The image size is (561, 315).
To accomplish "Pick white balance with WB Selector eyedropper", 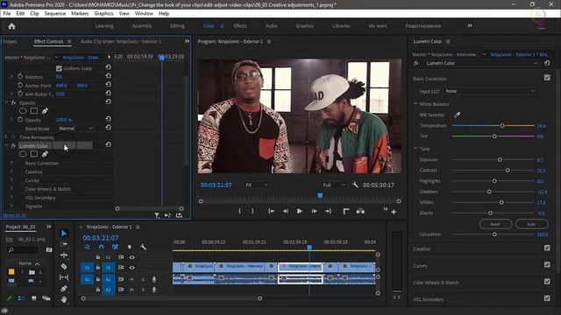I will point(458,115).
